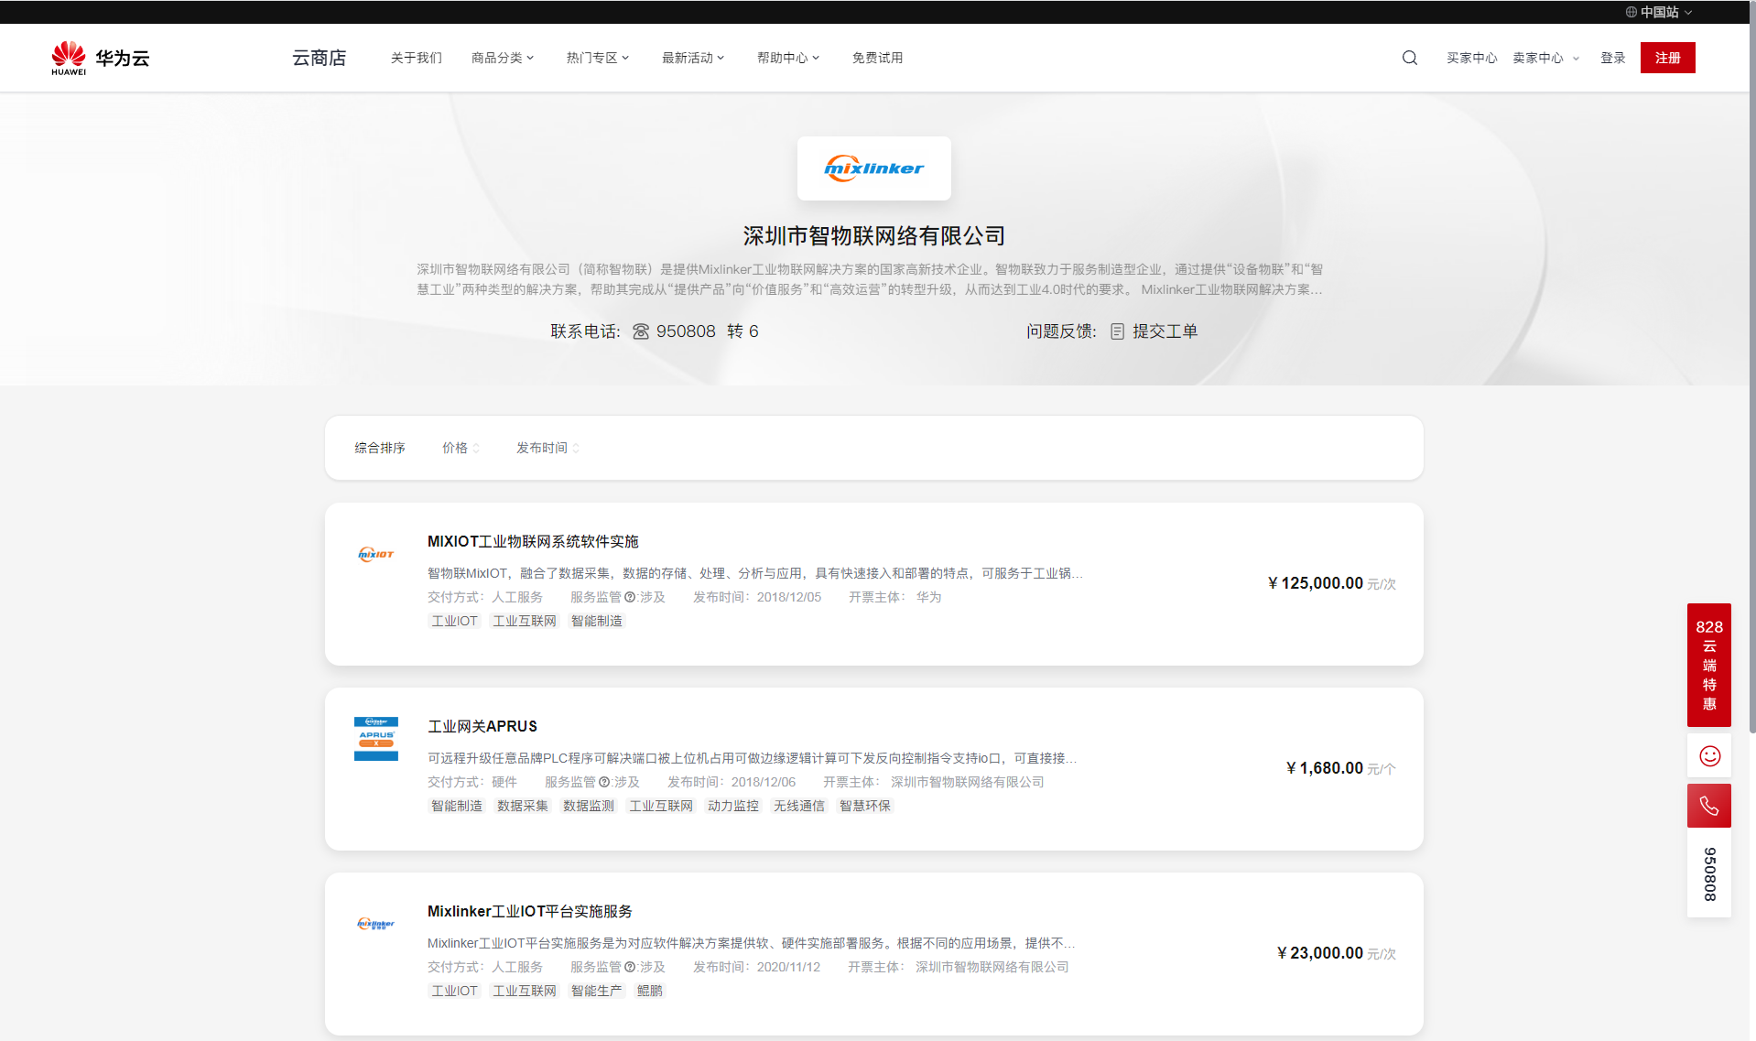Open 免费试用 menu item
The width and height of the screenshot is (1756, 1041).
coord(878,58)
